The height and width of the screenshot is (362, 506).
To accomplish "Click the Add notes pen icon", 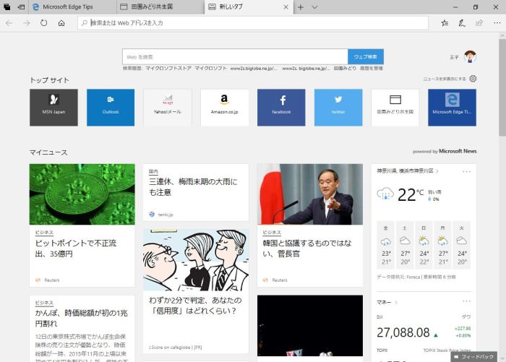I will [x=462, y=23].
